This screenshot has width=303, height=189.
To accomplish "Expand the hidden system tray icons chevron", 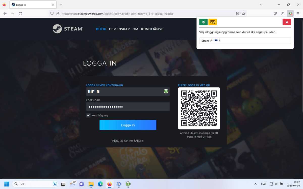I will 255,184.
